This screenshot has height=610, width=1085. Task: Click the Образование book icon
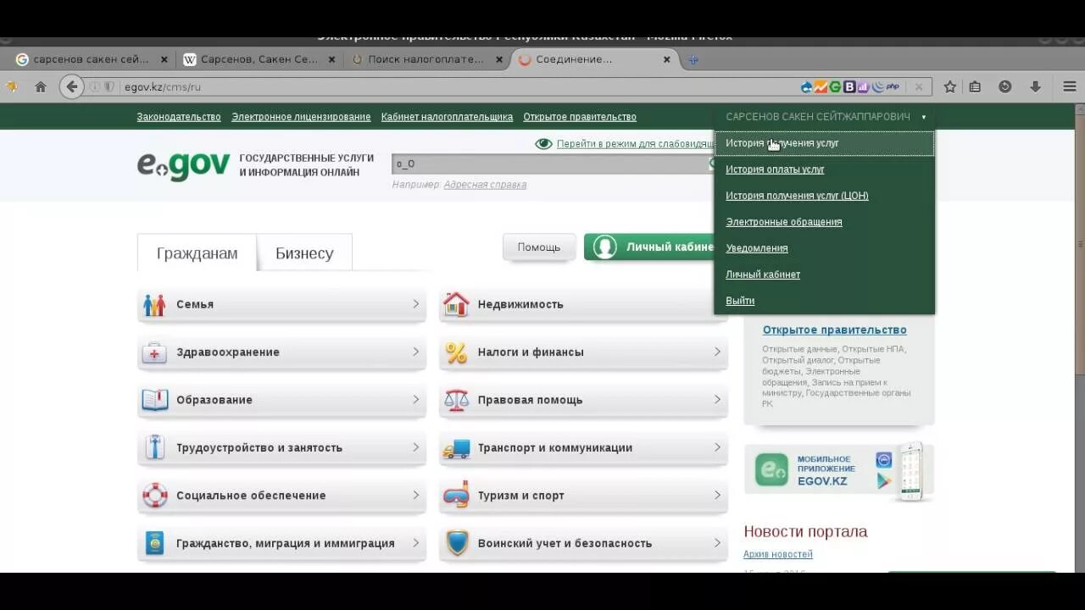click(154, 400)
